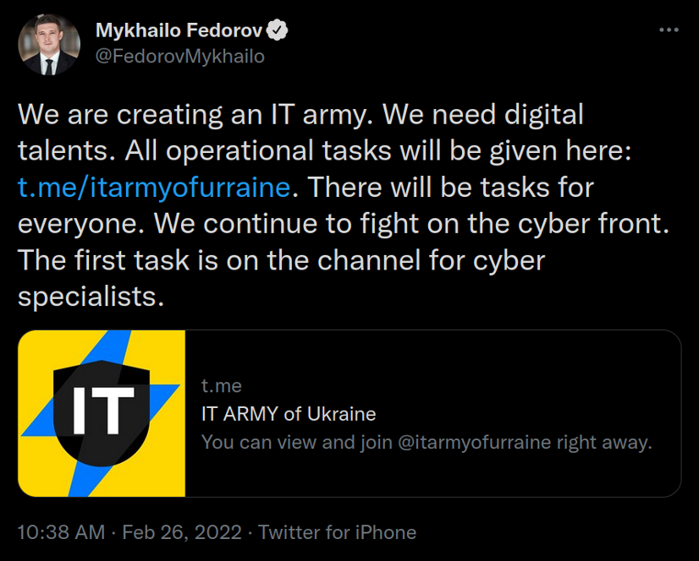
Task: Click the "Twitter for iPhone" source label
Action: pyautogui.click(x=337, y=532)
